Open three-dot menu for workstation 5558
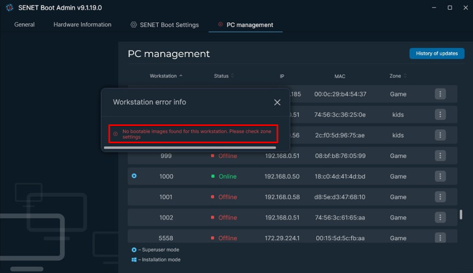This screenshot has width=473, height=273. click(440, 238)
